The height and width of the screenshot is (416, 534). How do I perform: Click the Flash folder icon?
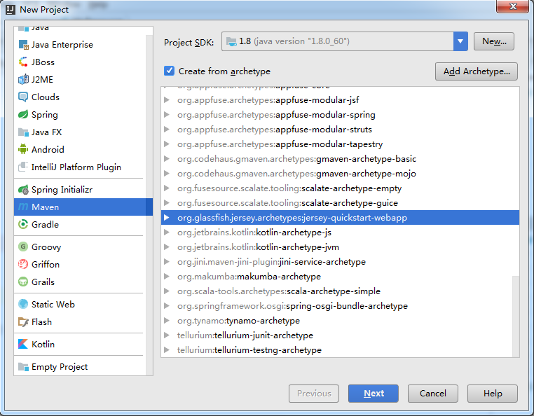coord(23,321)
